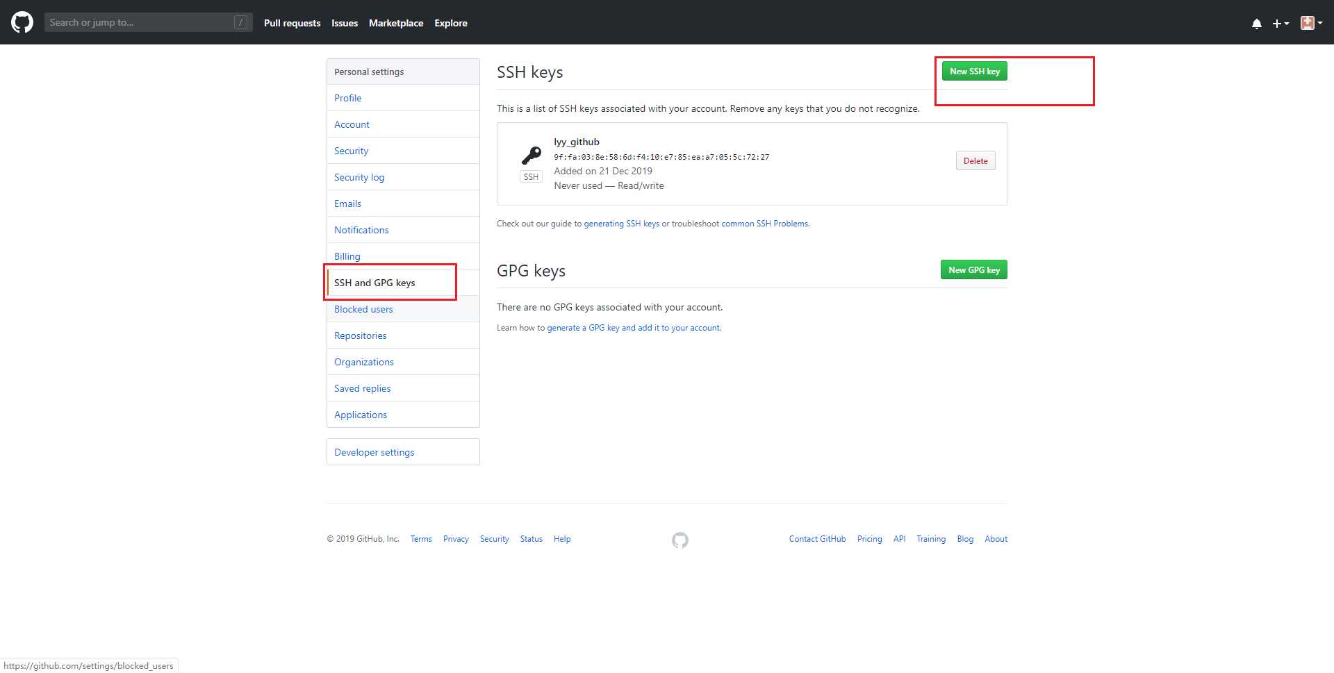Click the SSH keys heading
Image resolution: width=1334 pixels, height=673 pixels.
[530, 72]
